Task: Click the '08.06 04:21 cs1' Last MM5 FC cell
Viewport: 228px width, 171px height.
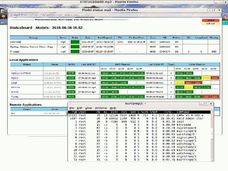Action: (87, 73)
